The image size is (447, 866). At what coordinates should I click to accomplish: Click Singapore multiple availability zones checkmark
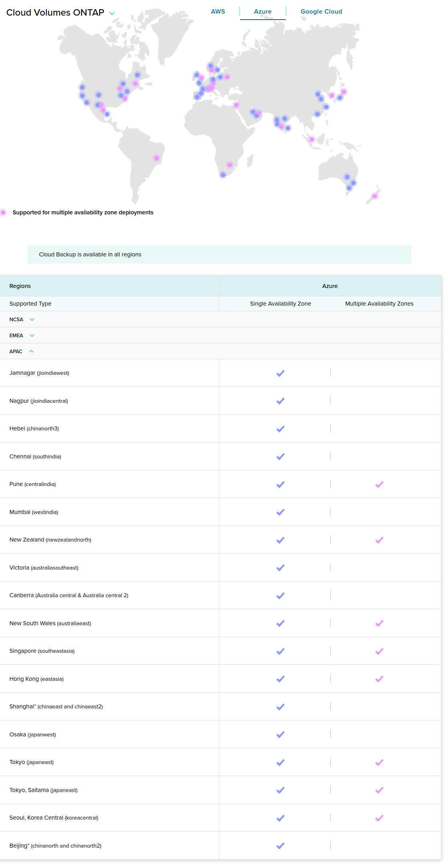click(x=379, y=651)
